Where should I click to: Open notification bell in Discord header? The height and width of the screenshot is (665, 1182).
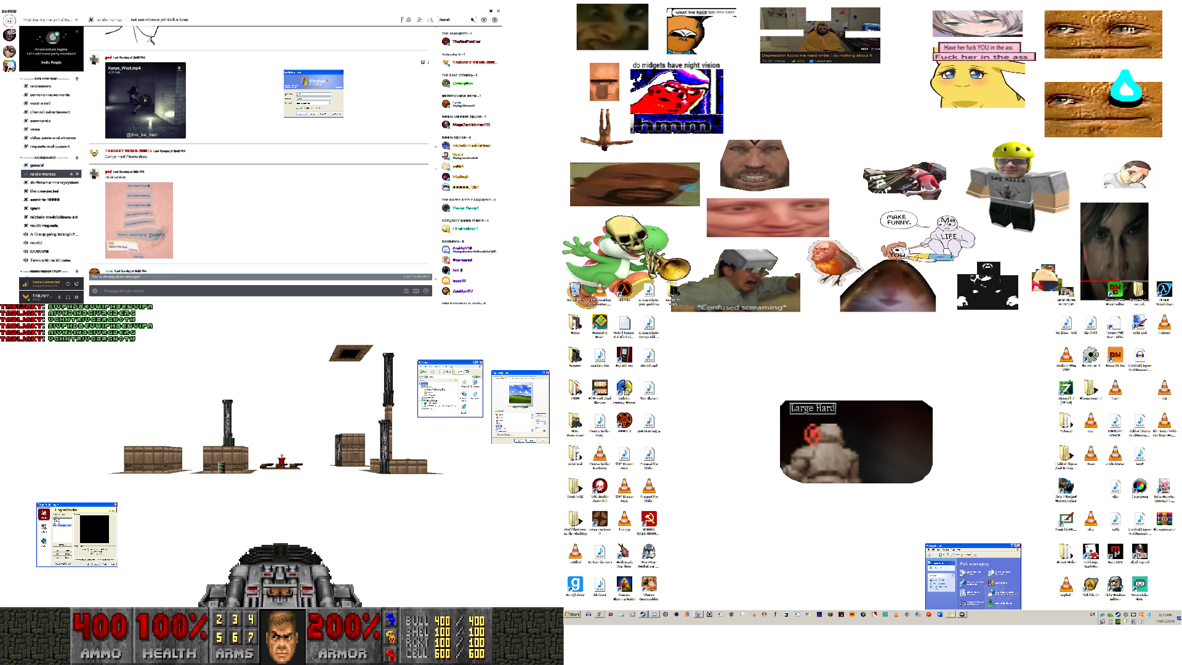[x=409, y=20]
